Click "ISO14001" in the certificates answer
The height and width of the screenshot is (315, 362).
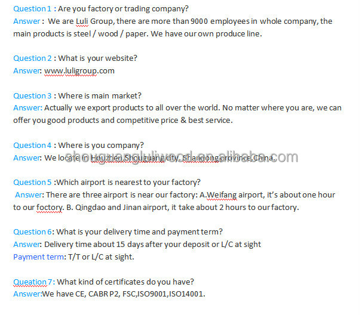[187, 294]
